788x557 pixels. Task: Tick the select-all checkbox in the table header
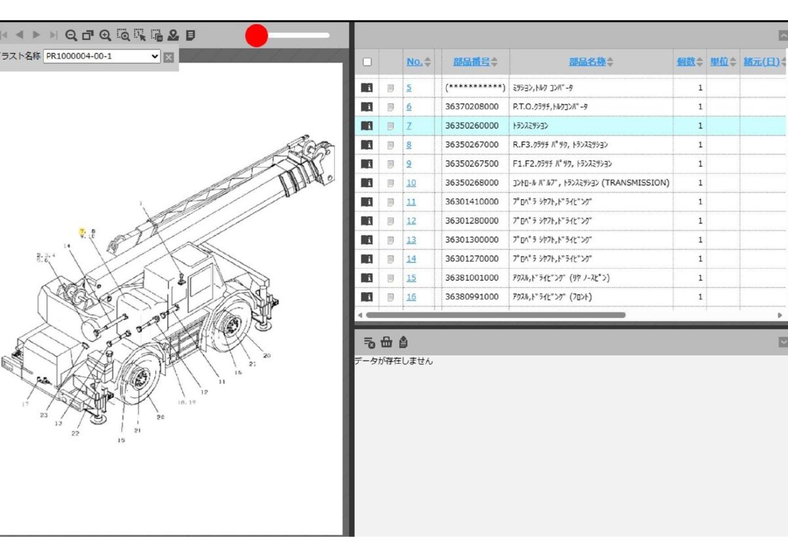(x=367, y=62)
